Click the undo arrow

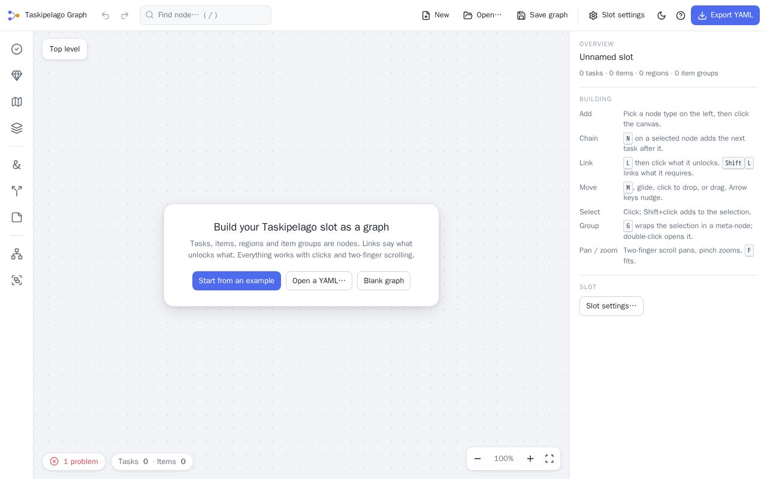click(x=105, y=16)
